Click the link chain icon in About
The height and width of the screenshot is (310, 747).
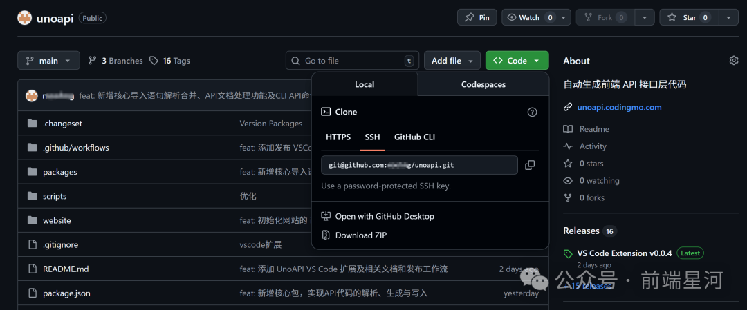pyautogui.click(x=567, y=107)
